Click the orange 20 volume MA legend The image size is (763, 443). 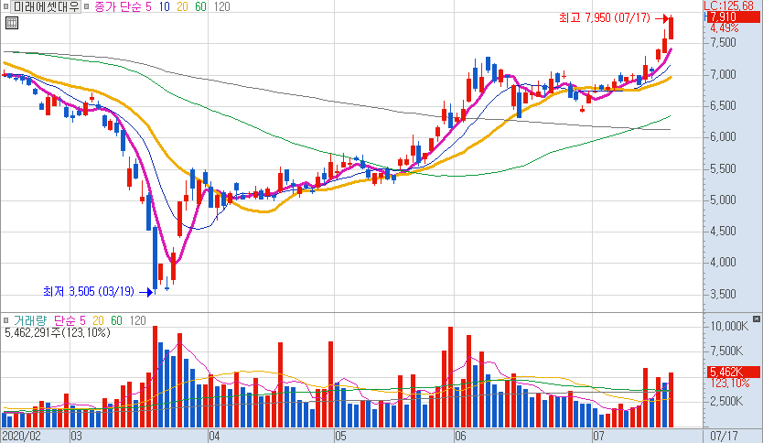pyautogui.click(x=98, y=320)
